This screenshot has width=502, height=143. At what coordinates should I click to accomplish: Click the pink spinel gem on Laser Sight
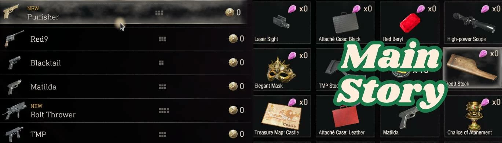click(293, 9)
